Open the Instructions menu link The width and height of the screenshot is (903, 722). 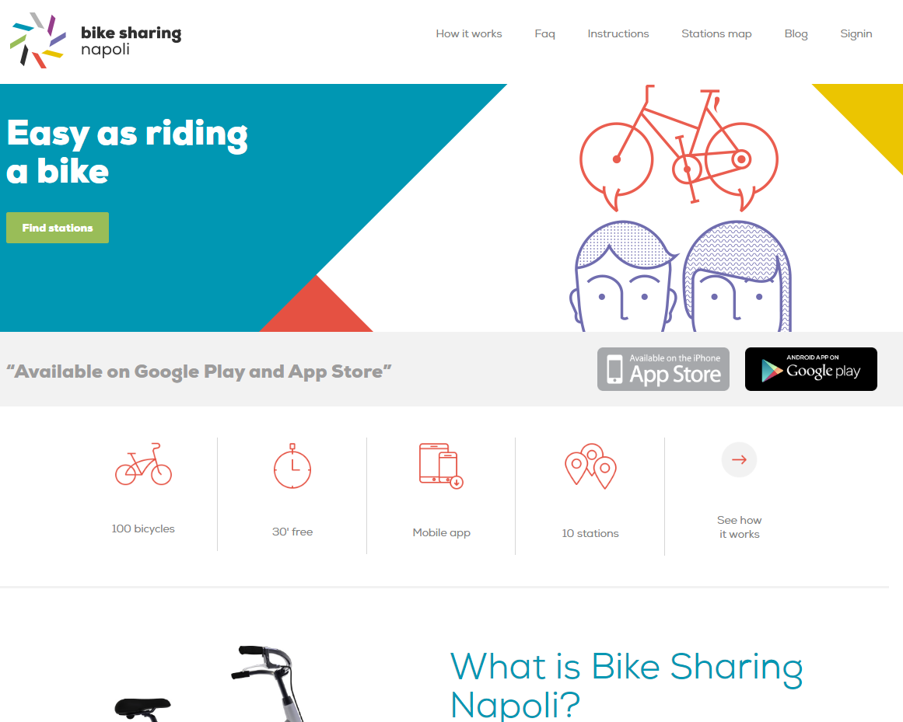[x=618, y=33]
